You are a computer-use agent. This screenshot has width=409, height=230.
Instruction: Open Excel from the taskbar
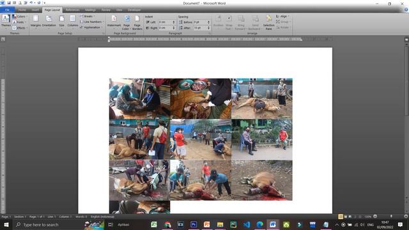click(154, 224)
